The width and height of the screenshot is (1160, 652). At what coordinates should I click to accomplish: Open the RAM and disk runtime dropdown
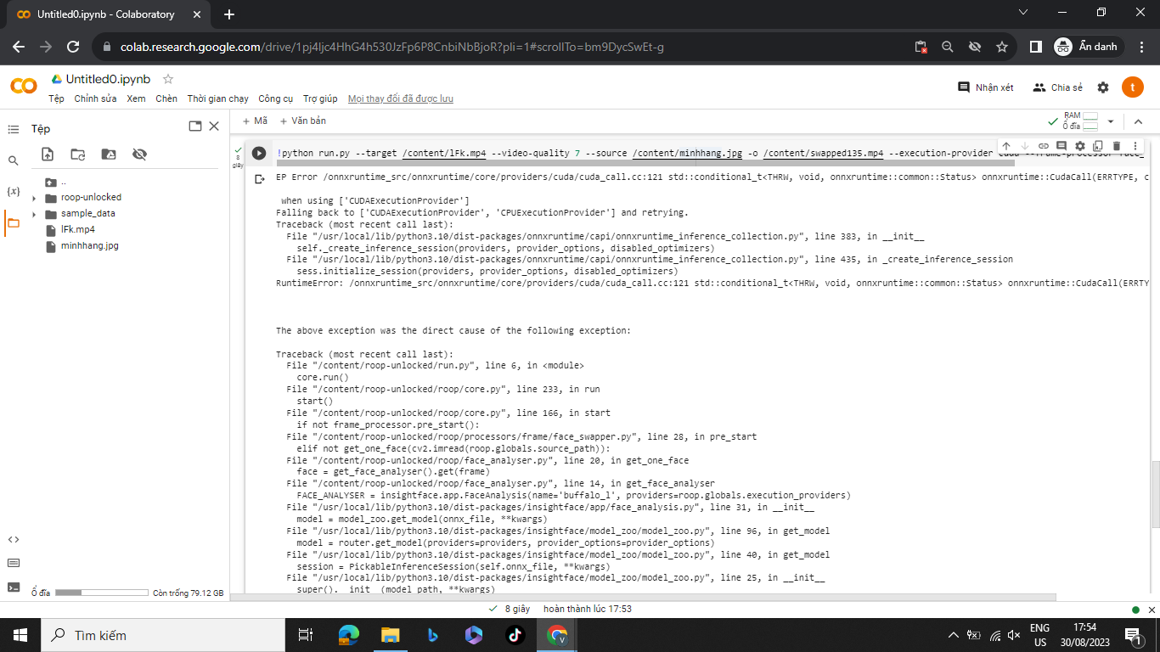click(1110, 121)
